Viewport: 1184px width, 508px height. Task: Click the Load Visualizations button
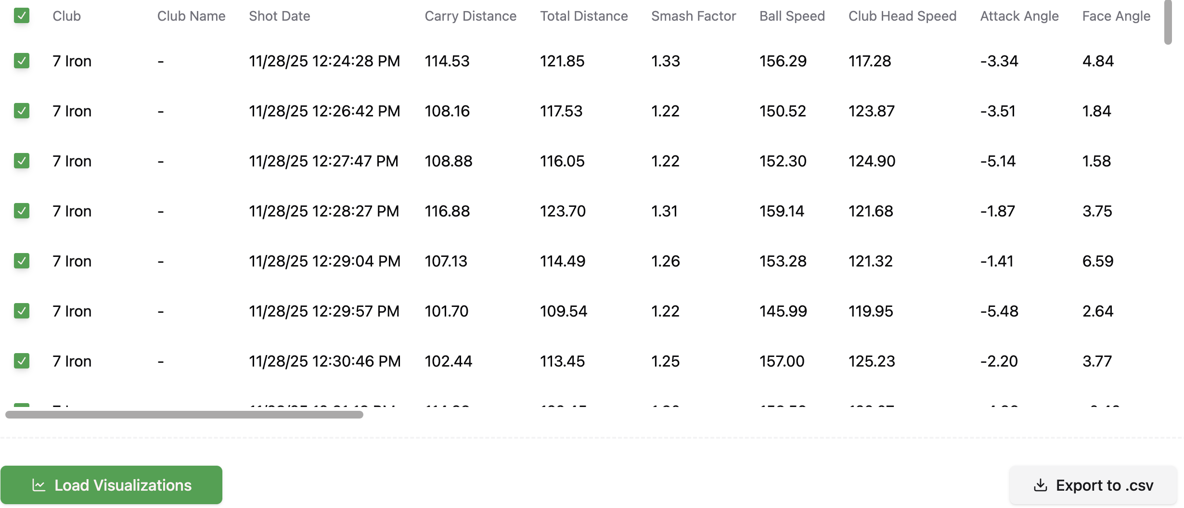[111, 485]
